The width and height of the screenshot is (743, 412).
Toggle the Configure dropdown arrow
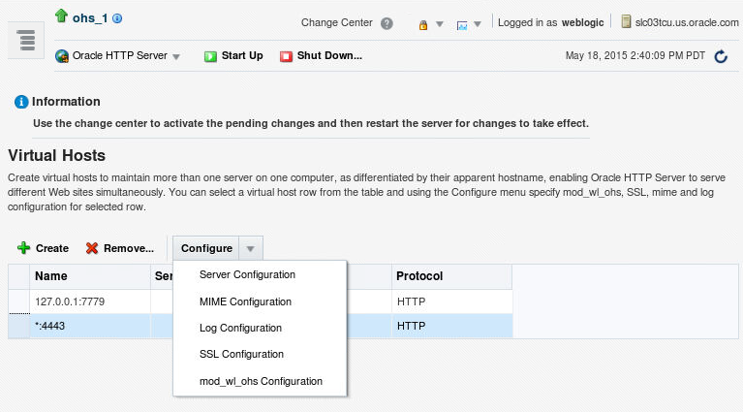point(251,248)
